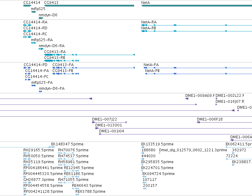The image size is (252, 196).
Task: Select transcript CG9413-RA
Action: [55, 52]
